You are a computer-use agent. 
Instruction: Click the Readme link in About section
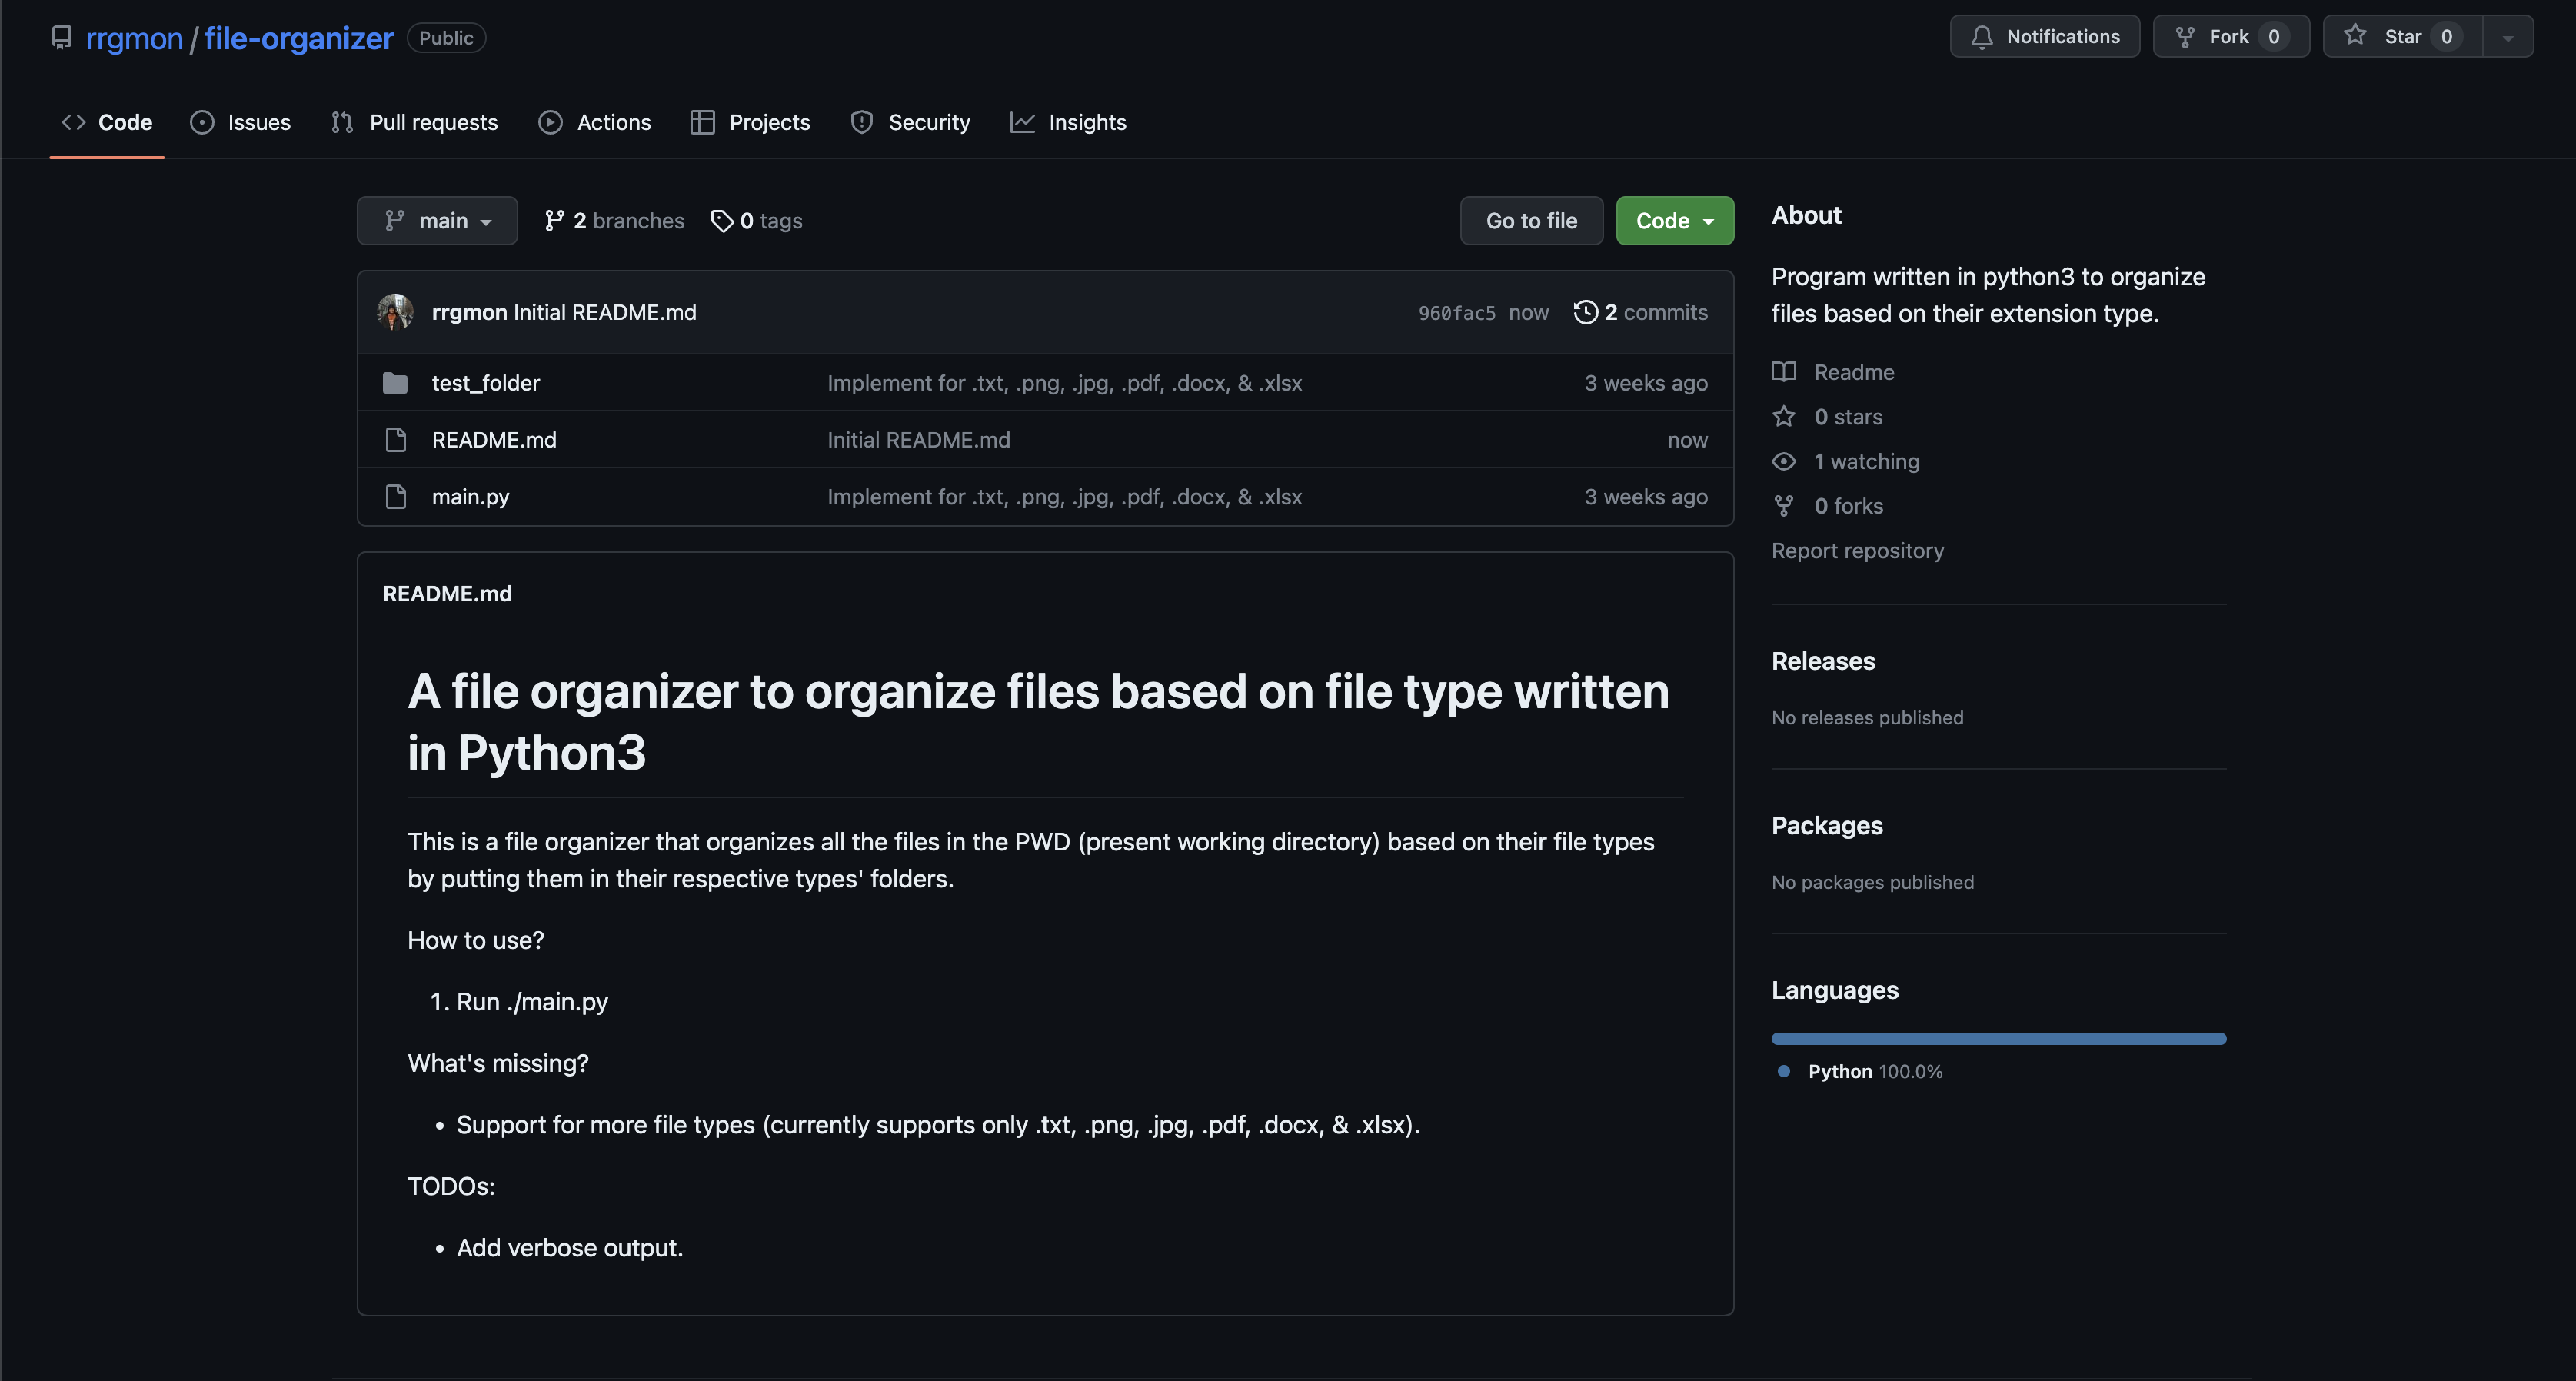[1854, 370]
